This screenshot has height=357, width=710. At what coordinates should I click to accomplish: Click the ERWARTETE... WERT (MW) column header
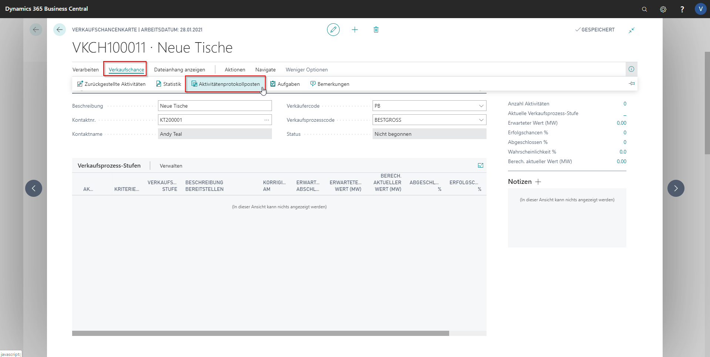tap(346, 186)
